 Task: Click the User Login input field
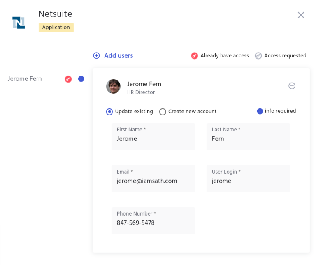[248, 181]
